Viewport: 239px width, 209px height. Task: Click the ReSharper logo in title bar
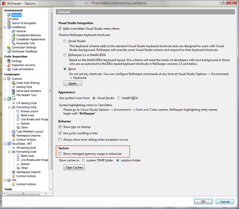pos(4,3)
